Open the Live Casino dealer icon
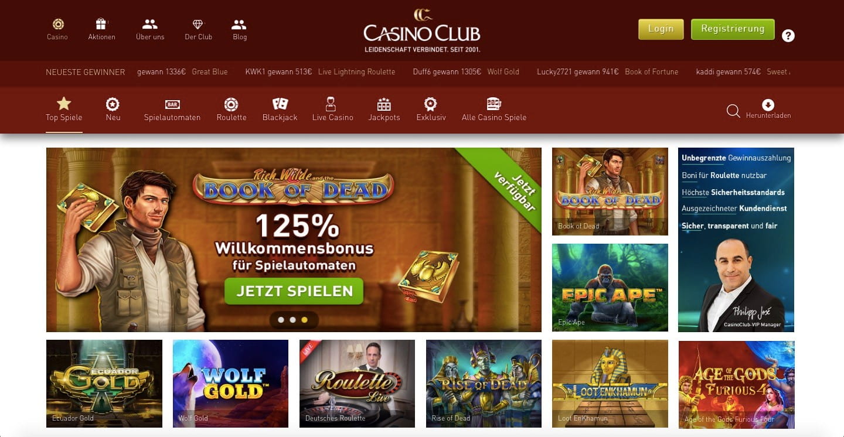The width and height of the screenshot is (844, 437). (x=331, y=104)
